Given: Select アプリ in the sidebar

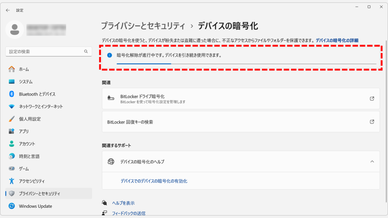Looking at the screenshot, I should tap(49, 131).
